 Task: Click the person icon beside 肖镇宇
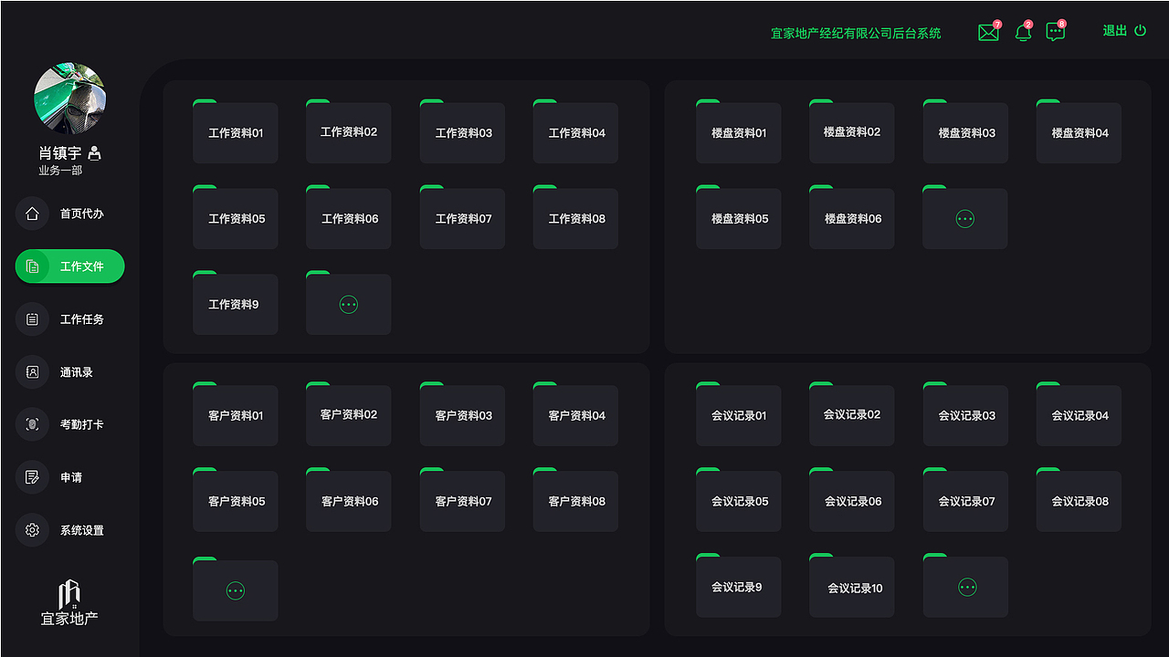coord(94,153)
